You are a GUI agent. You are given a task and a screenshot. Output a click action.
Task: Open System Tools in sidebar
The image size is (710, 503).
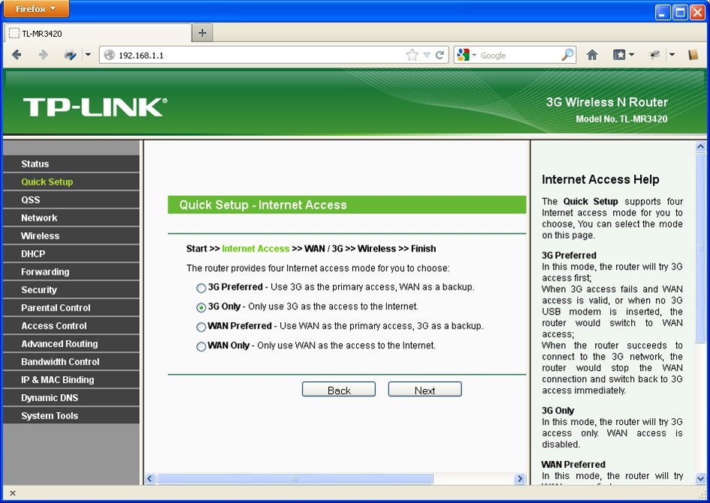(71, 416)
